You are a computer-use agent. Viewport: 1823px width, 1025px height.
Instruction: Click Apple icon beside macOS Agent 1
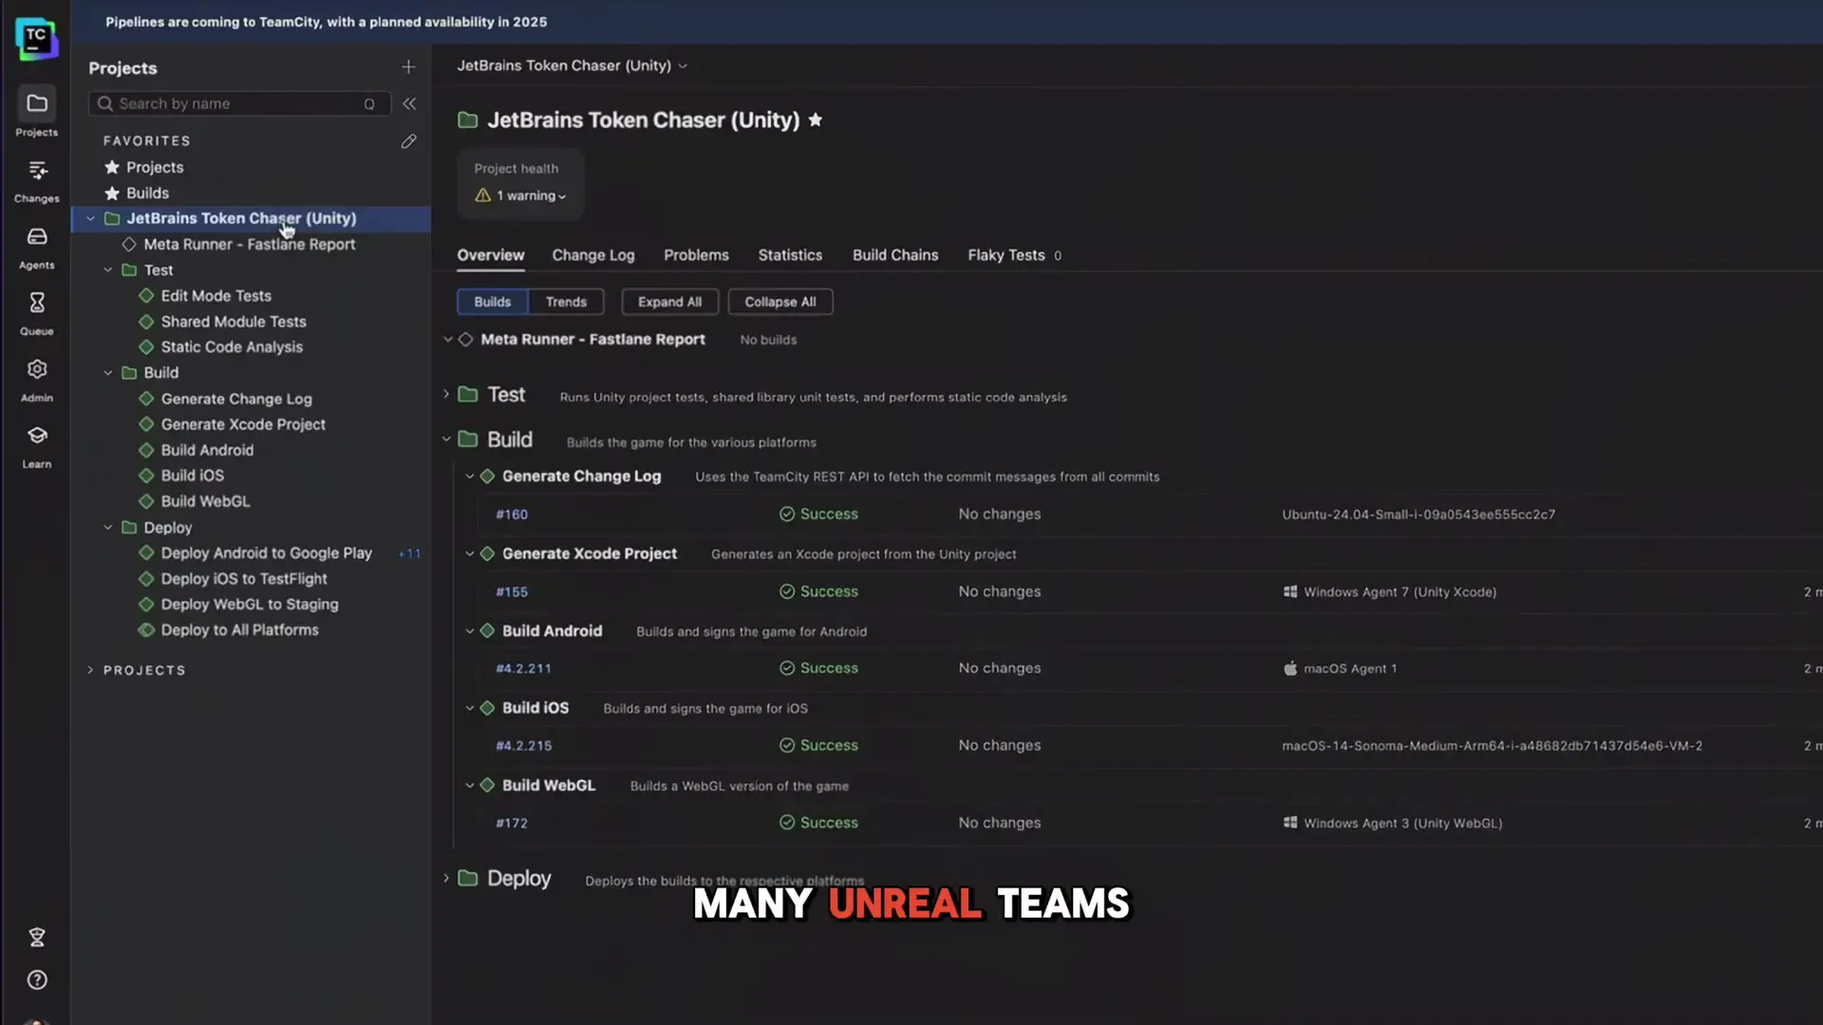pos(1290,668)
